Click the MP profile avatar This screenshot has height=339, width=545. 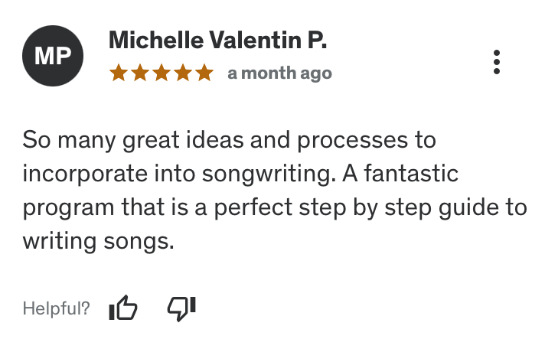click(x=53, y=56)
